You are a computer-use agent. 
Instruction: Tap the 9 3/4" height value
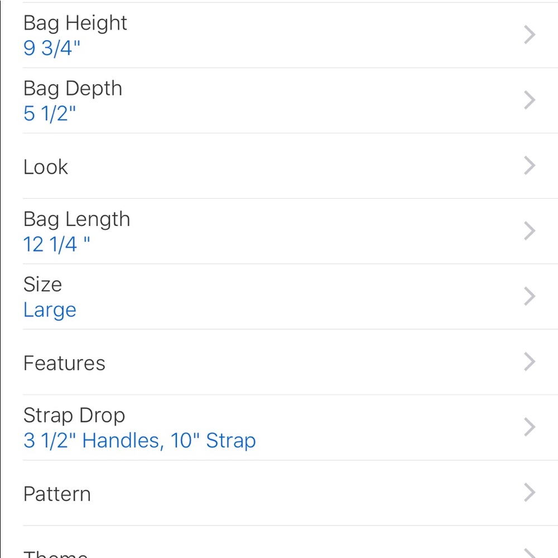(x=52, y=49)
